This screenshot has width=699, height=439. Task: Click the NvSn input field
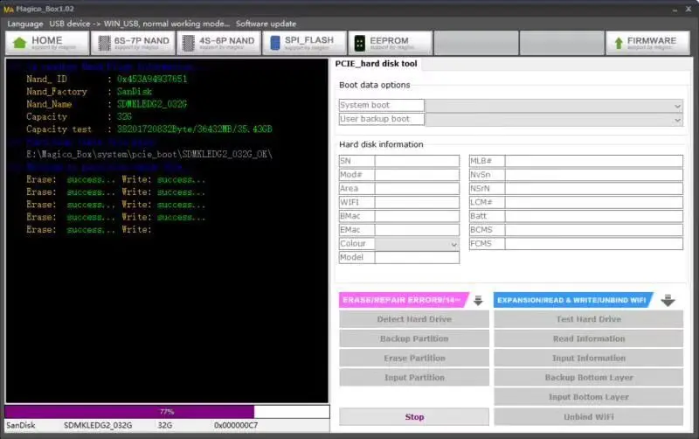click(x=594, y=175)
